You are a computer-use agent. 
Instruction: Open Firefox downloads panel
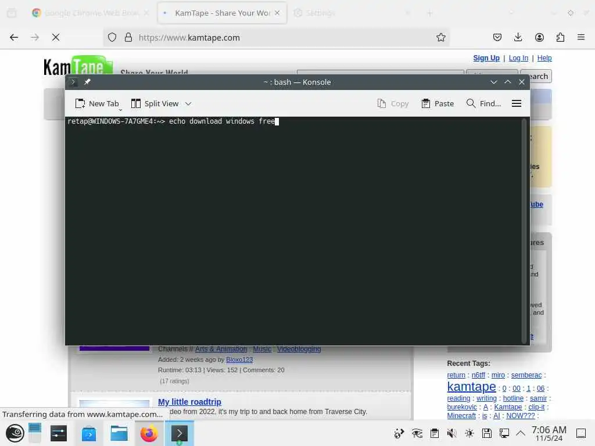click(x=518, y=37)
